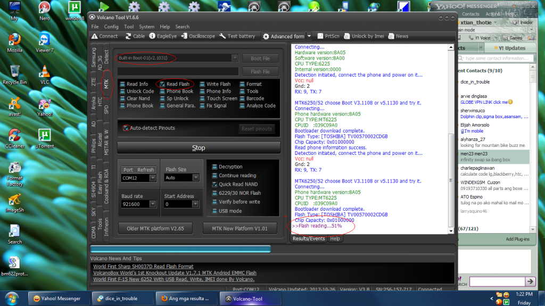Viewport: 545px width, 306px height.
Task: Uncheck Quick Read NAND
Action: click(214, 184)
